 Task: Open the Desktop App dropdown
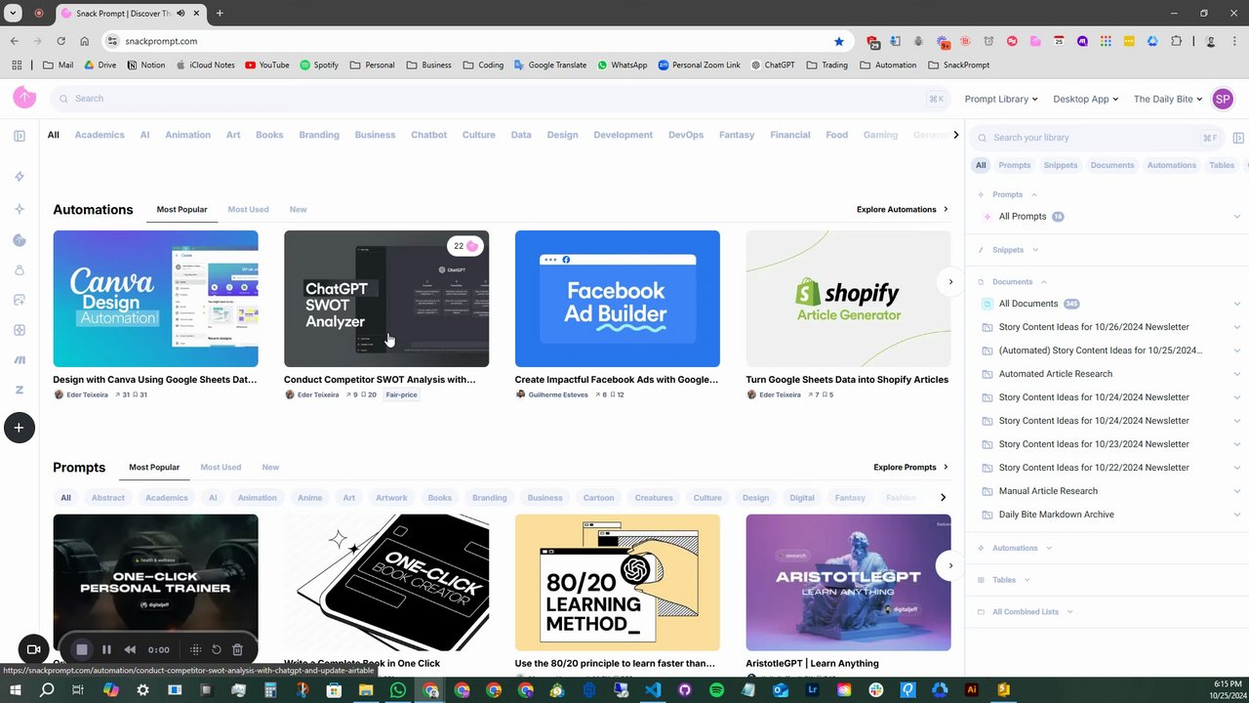pyautogui.click(x=1086, y=99)
